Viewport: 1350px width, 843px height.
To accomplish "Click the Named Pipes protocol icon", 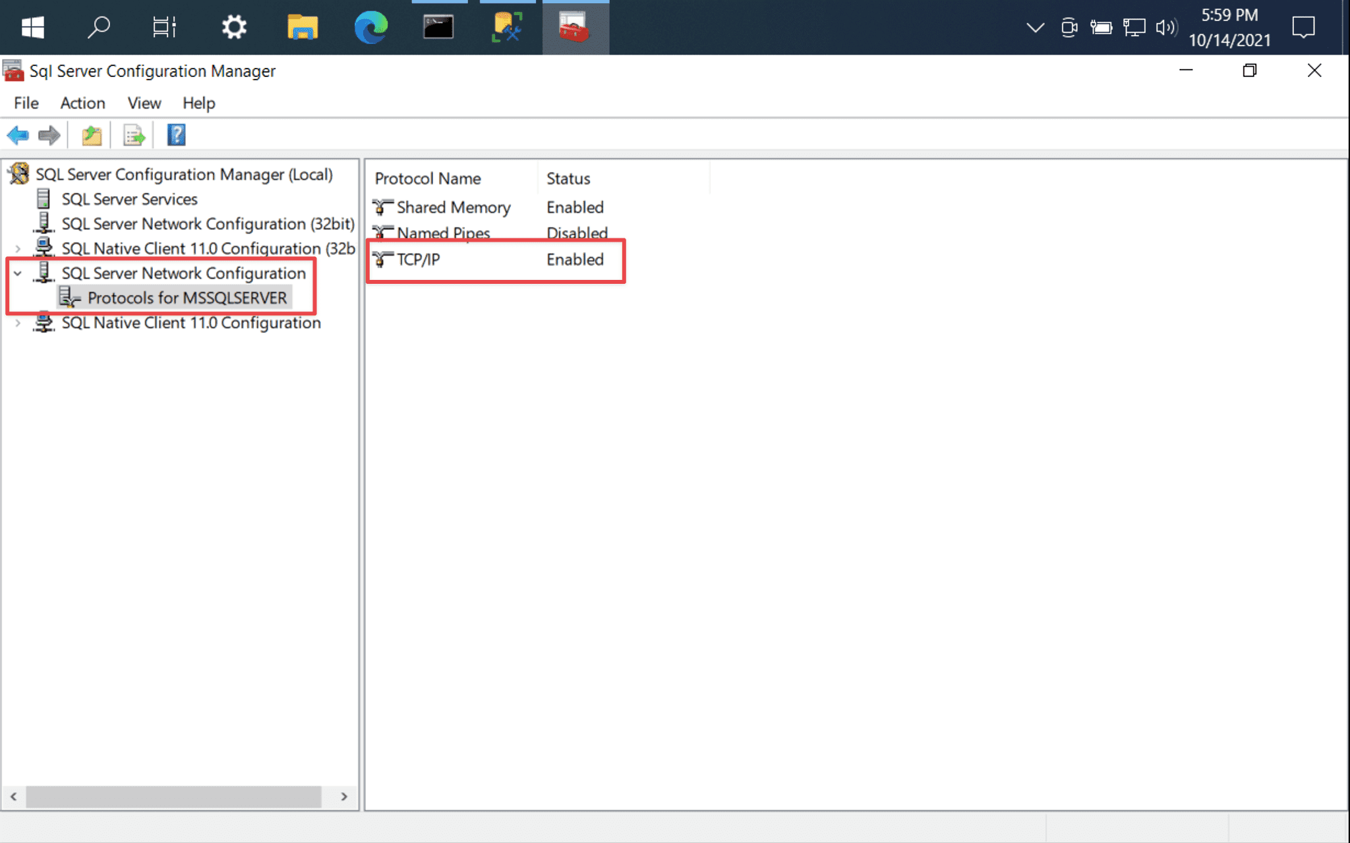I will pos(383,233).
